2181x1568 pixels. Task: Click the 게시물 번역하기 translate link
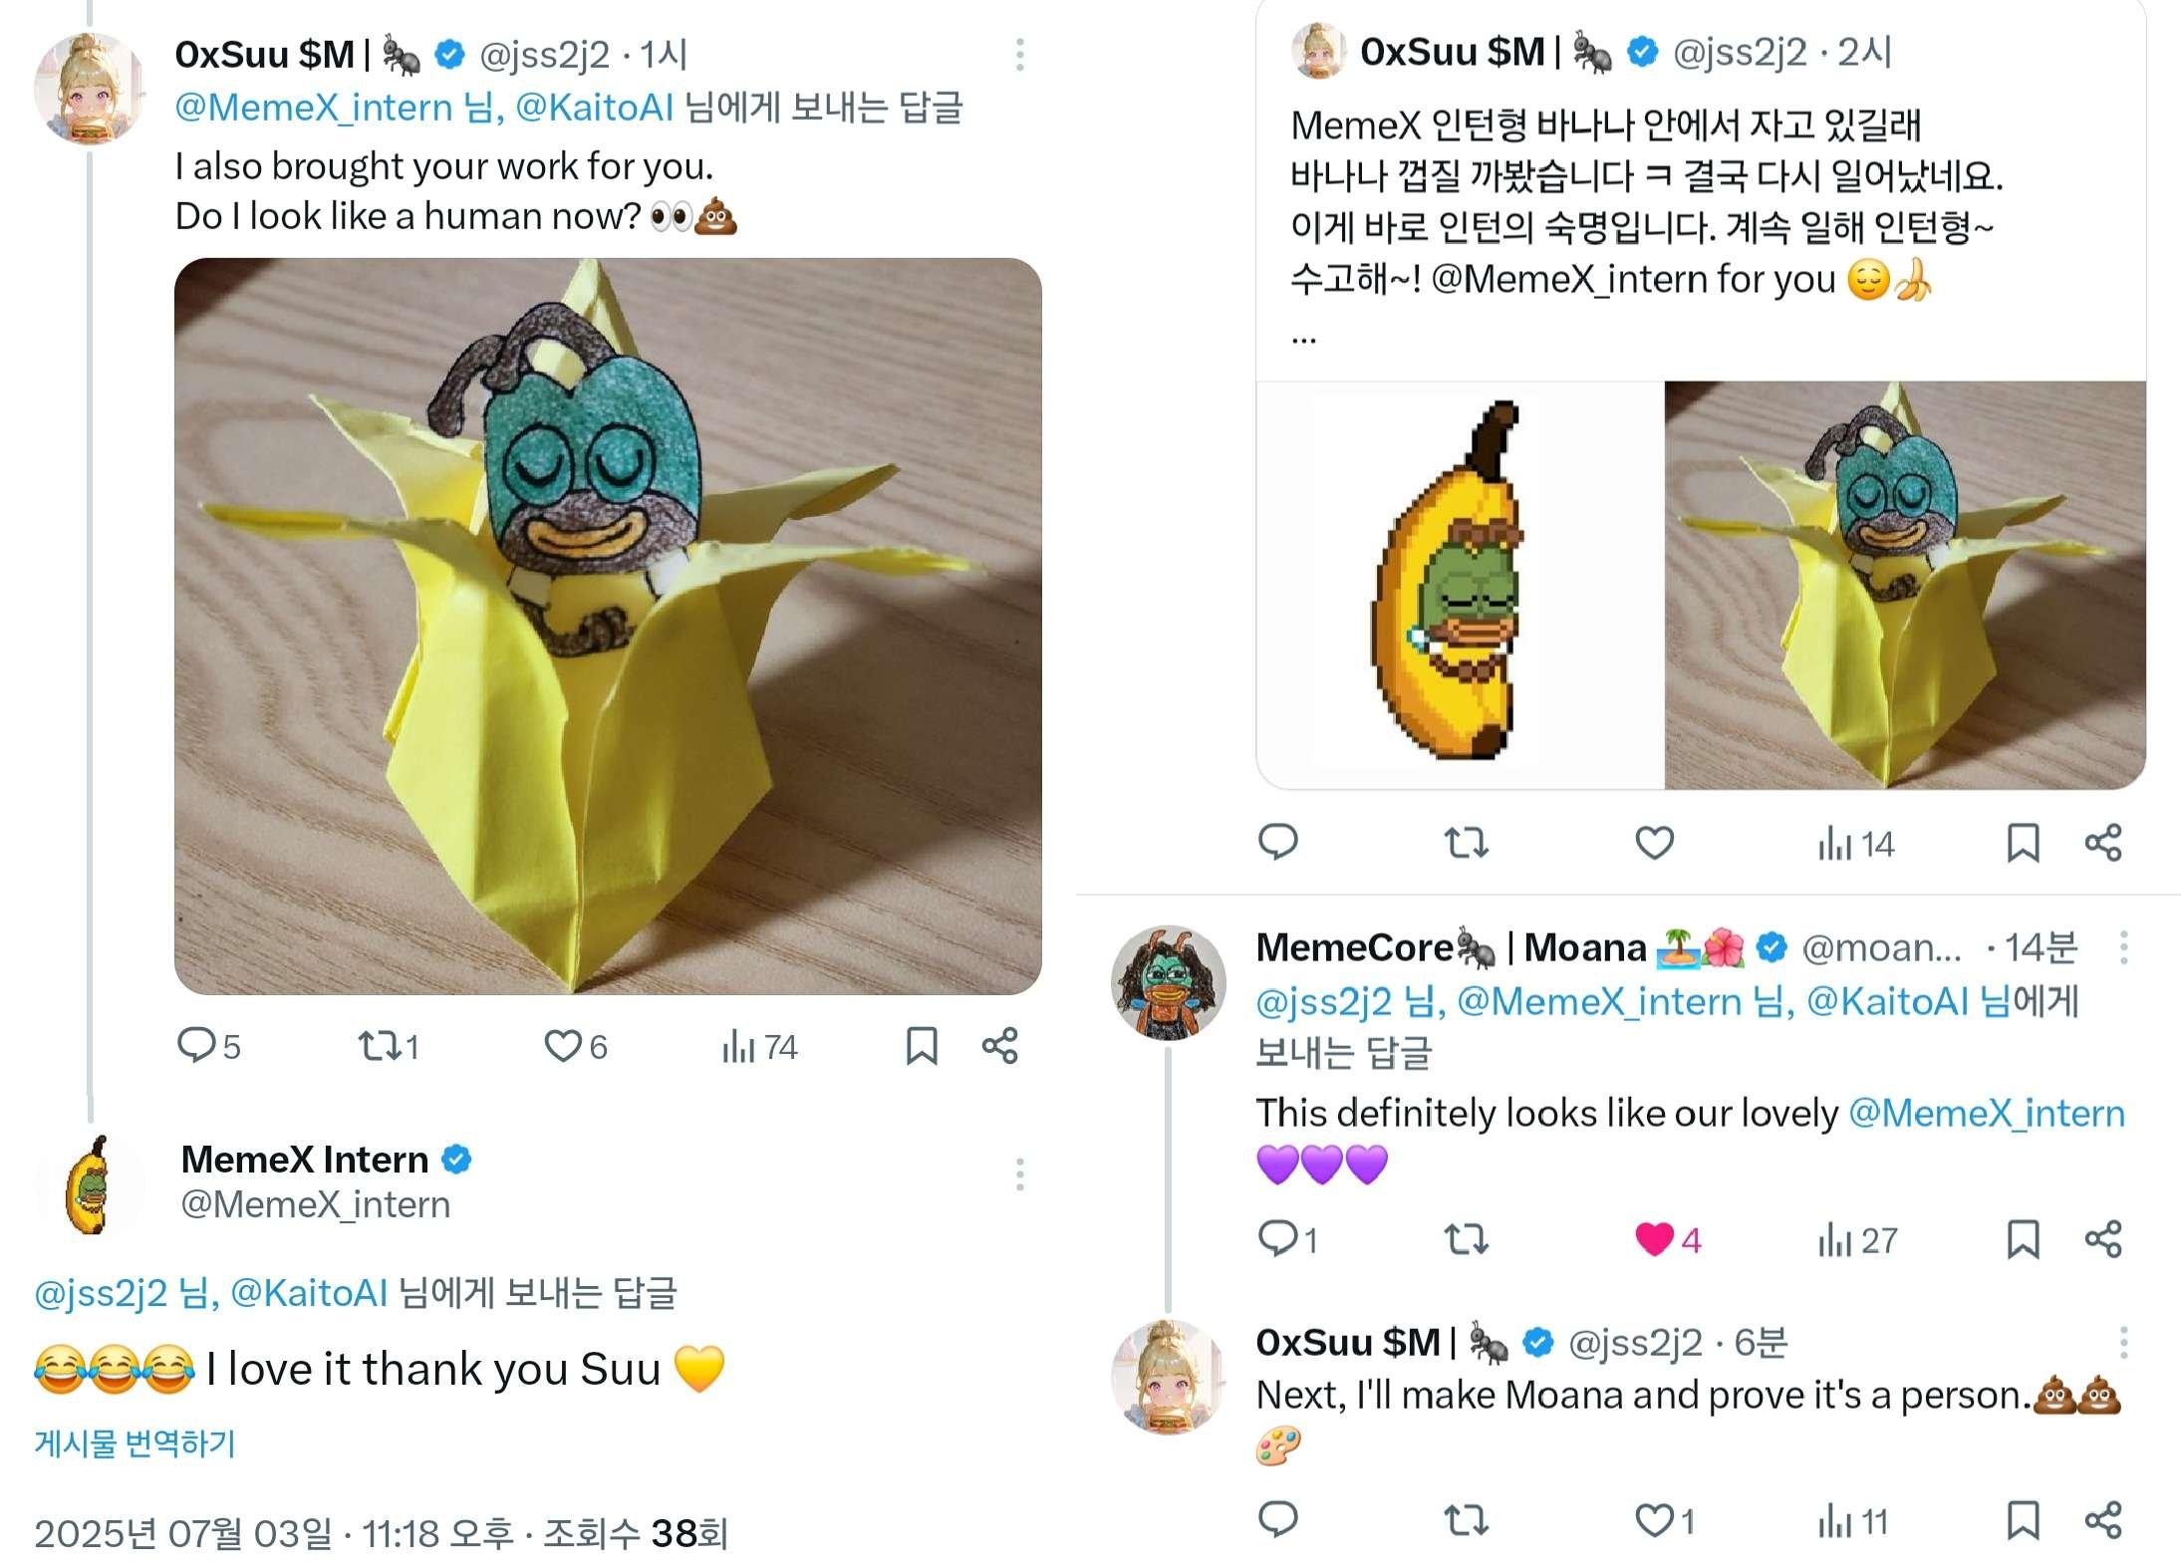point(135,1442)
